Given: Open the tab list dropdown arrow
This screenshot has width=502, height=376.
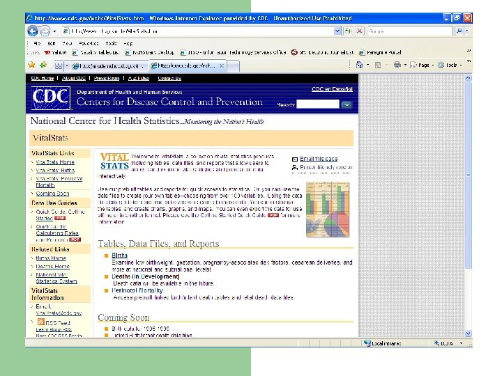Looking at the screenshot, I should [67, 66].
